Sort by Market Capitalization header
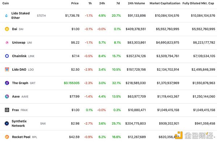Viewport: 217px width, 143px height. point(165,3)
